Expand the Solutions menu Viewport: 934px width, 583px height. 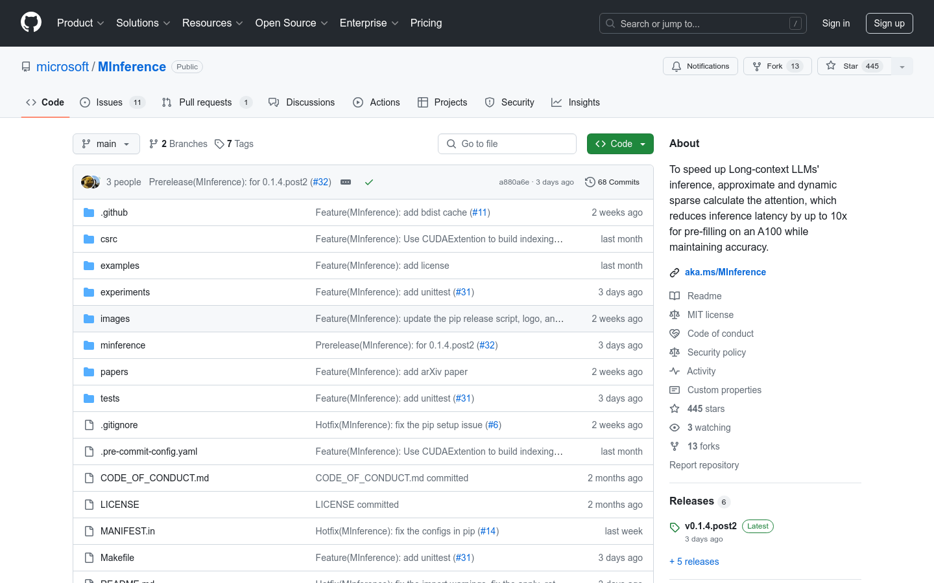point(143,23)
